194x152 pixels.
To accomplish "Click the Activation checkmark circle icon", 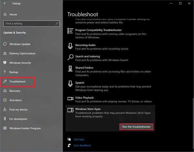I will pyautogui.click(x=5, y=100).
